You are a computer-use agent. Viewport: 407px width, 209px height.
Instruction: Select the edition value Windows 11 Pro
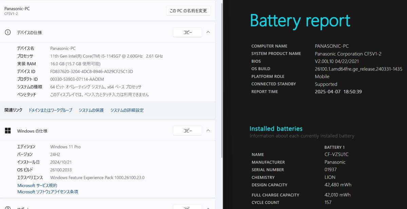click(65, 147)
